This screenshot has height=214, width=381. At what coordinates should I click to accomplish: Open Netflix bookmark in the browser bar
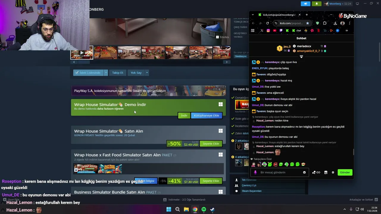[318, 30]
